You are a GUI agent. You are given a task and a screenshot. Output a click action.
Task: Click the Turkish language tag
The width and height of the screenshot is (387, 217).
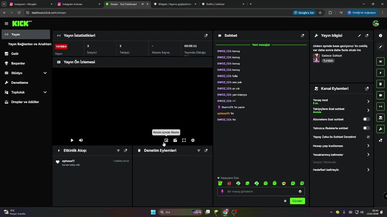328,61
